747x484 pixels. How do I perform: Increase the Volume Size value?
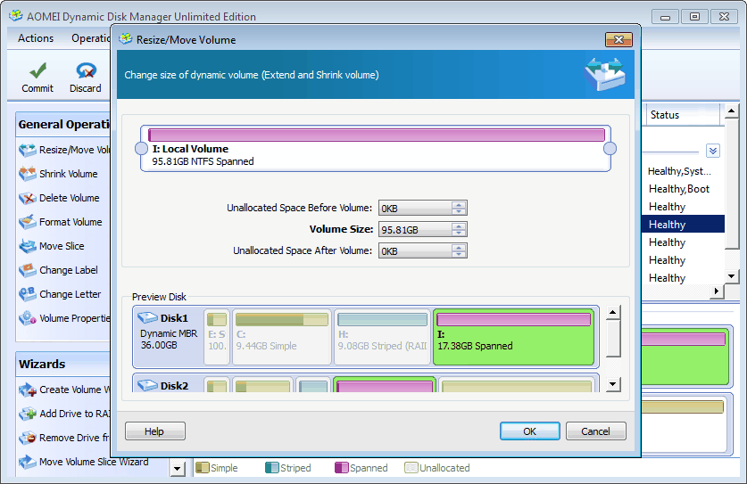tap(459, 226)
